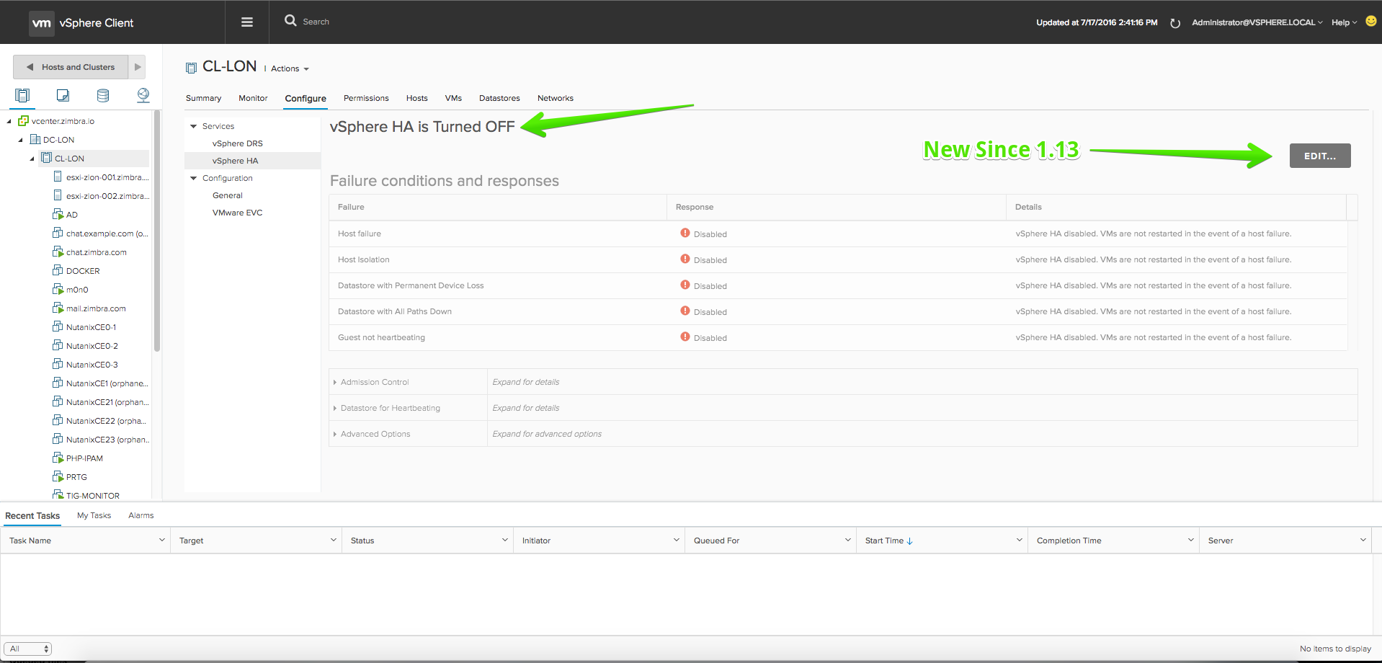The height and width of the screenshot is (663, 1382).
Task: Click the Guest not heartbeating disabled icon
Action: (x=685, y=337)
